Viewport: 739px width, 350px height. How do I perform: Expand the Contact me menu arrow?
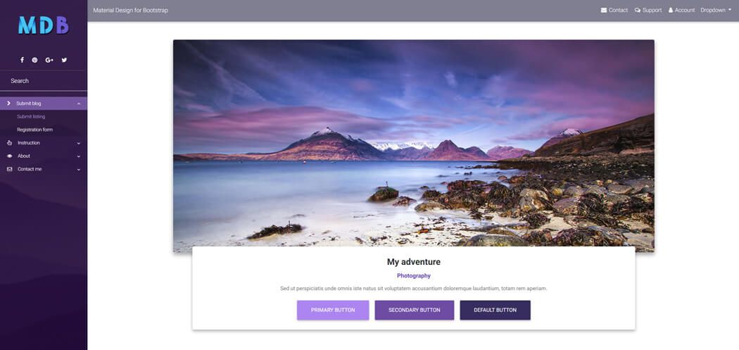pos(79,169)
